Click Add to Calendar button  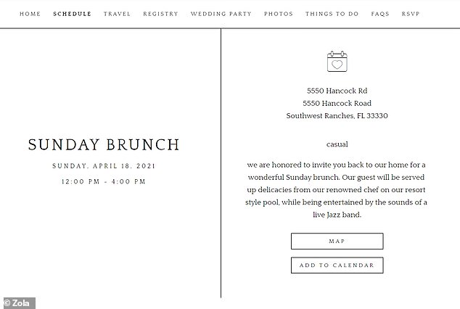pos(337,265)
